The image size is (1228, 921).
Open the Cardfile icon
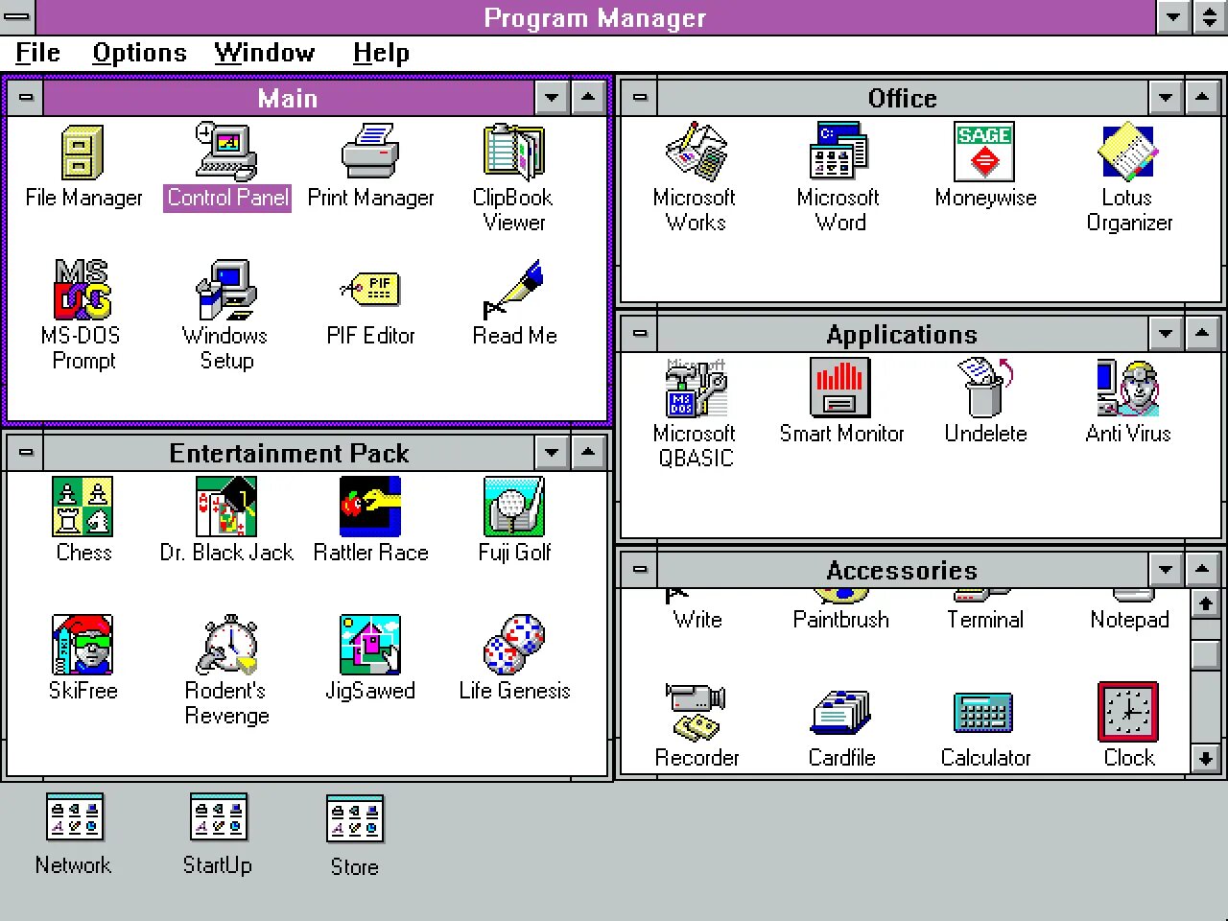[840, 712]
